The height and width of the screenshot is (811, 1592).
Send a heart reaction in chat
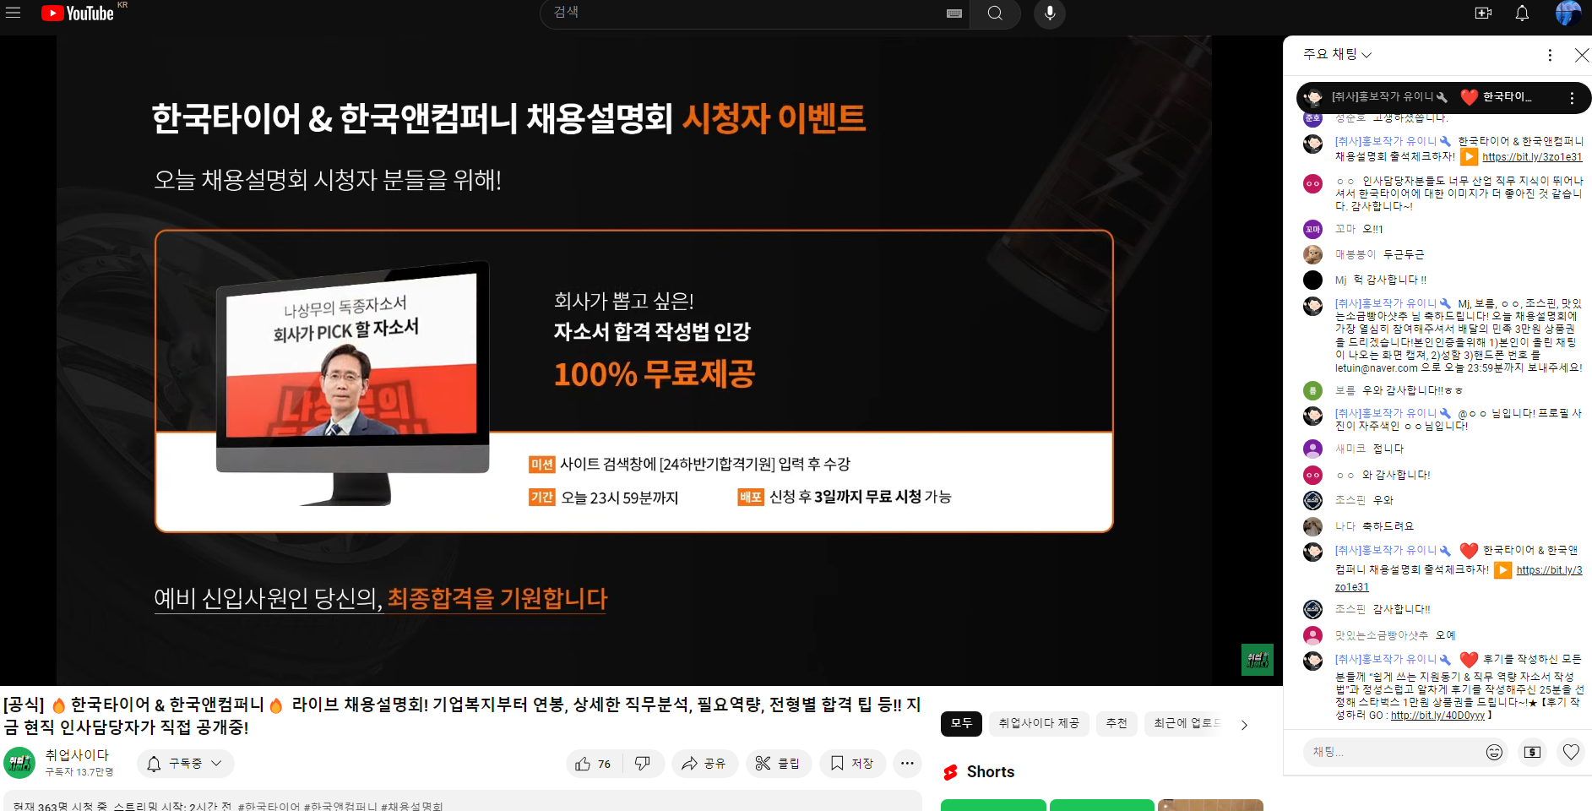tap(1571, 752)
